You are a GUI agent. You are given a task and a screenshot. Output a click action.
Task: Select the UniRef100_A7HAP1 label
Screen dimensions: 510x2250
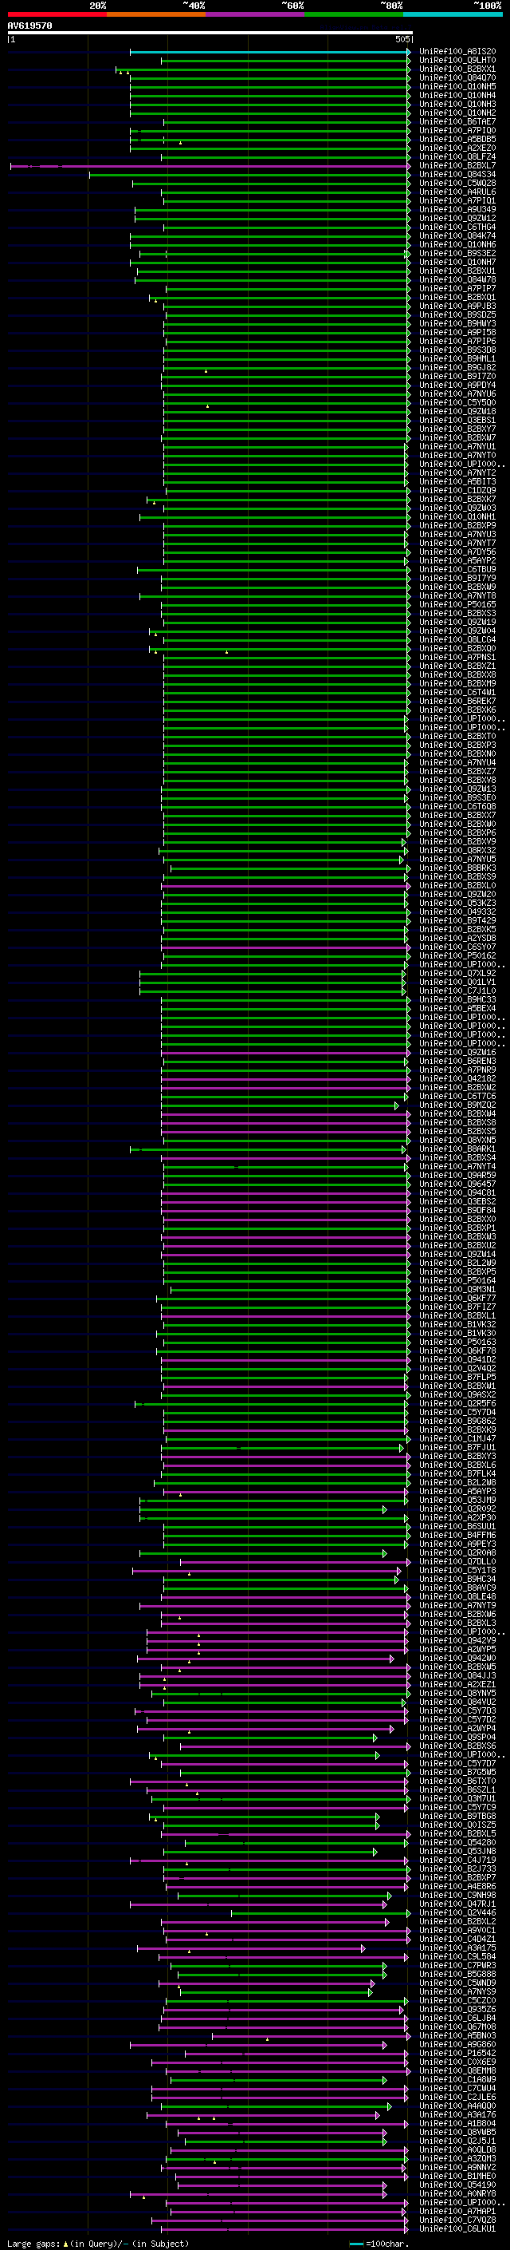(457, 2211)
